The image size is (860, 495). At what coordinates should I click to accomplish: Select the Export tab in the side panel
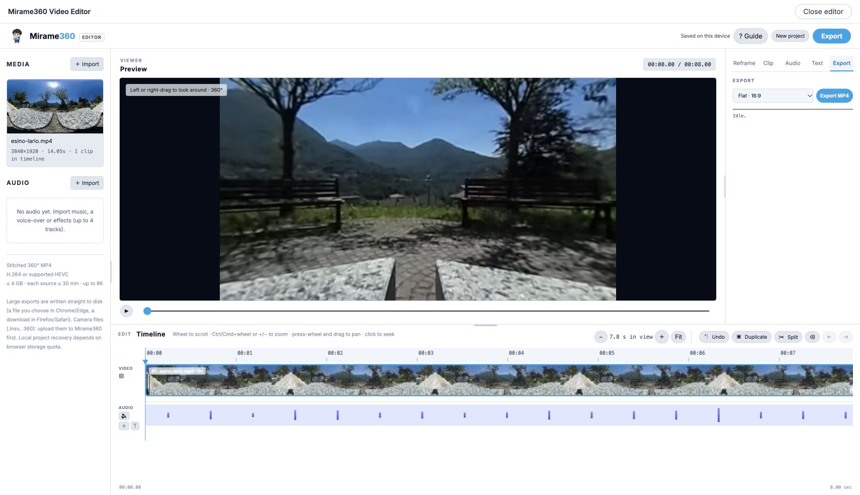coord(841,63)
